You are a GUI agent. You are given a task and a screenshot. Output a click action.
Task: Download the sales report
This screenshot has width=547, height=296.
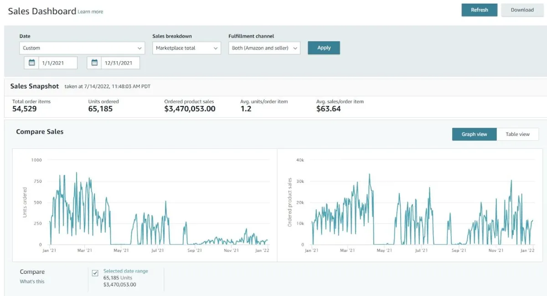[522, 10]
